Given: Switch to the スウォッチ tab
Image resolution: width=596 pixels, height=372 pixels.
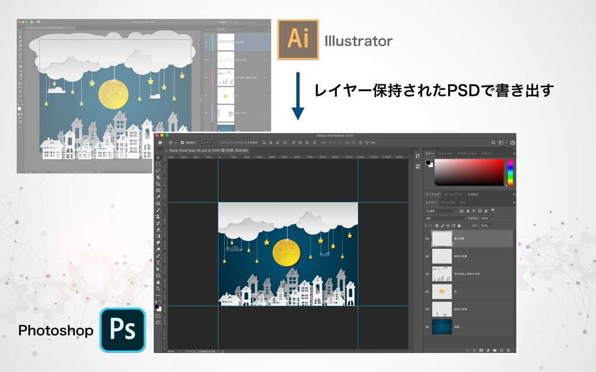Looking at the screenshot, I should click(445, 153).
